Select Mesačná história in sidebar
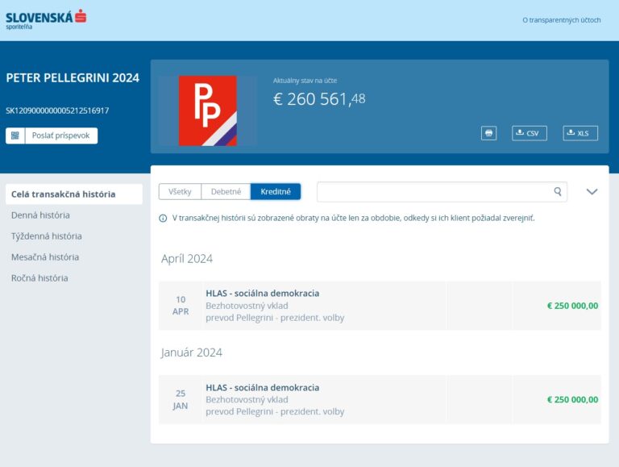 pyautogui.click(x=45, y=257)
